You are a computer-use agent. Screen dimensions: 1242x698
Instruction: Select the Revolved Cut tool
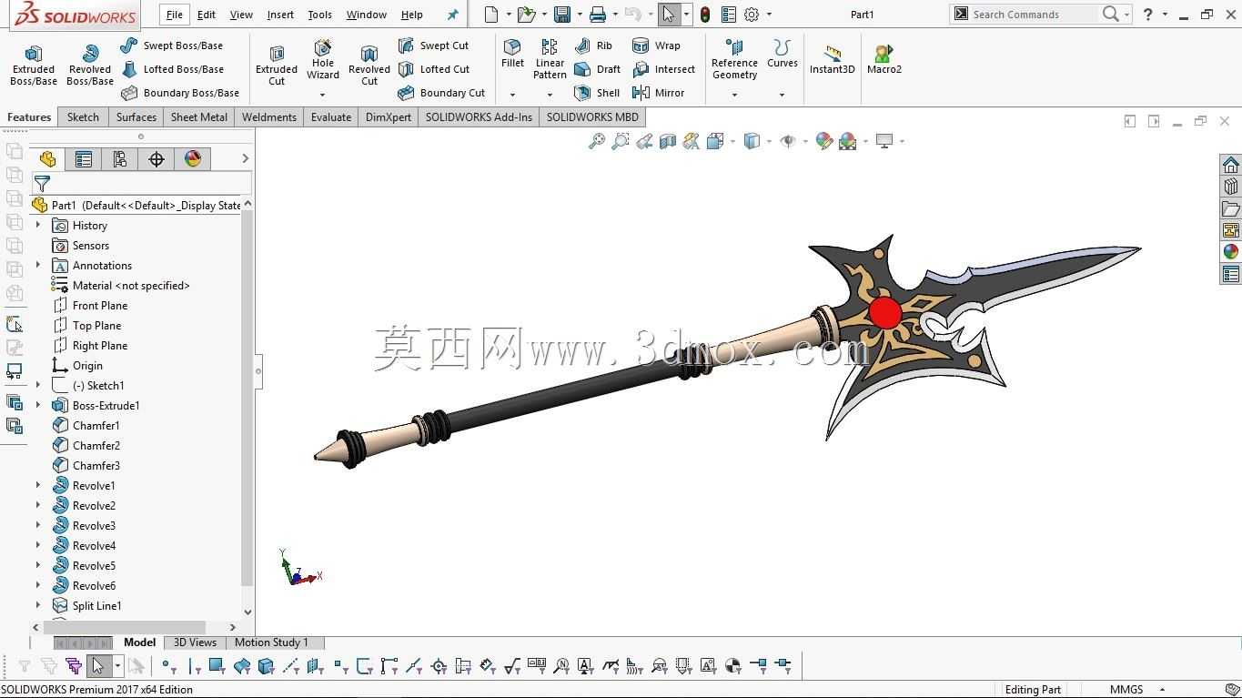[369, 66]
